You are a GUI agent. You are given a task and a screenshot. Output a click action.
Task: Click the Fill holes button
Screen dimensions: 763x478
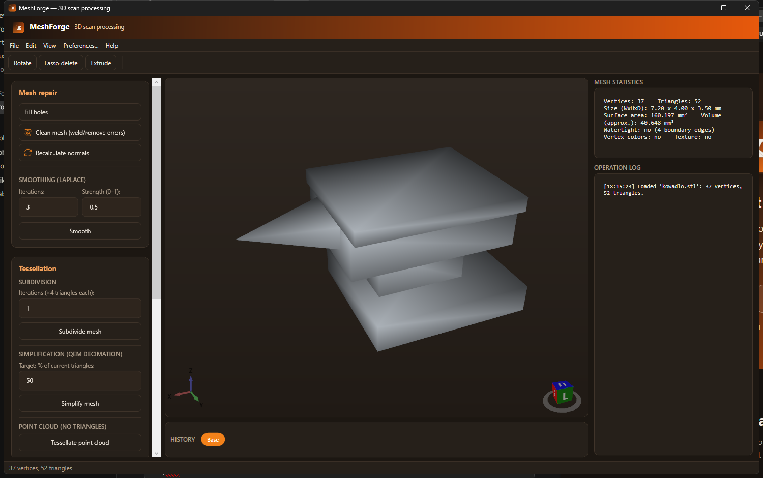[80, 112]
